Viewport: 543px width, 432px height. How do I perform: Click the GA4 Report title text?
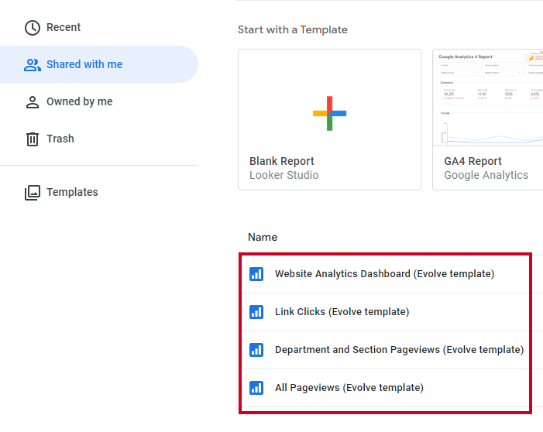pyautogui.click(x=473, y=161)
